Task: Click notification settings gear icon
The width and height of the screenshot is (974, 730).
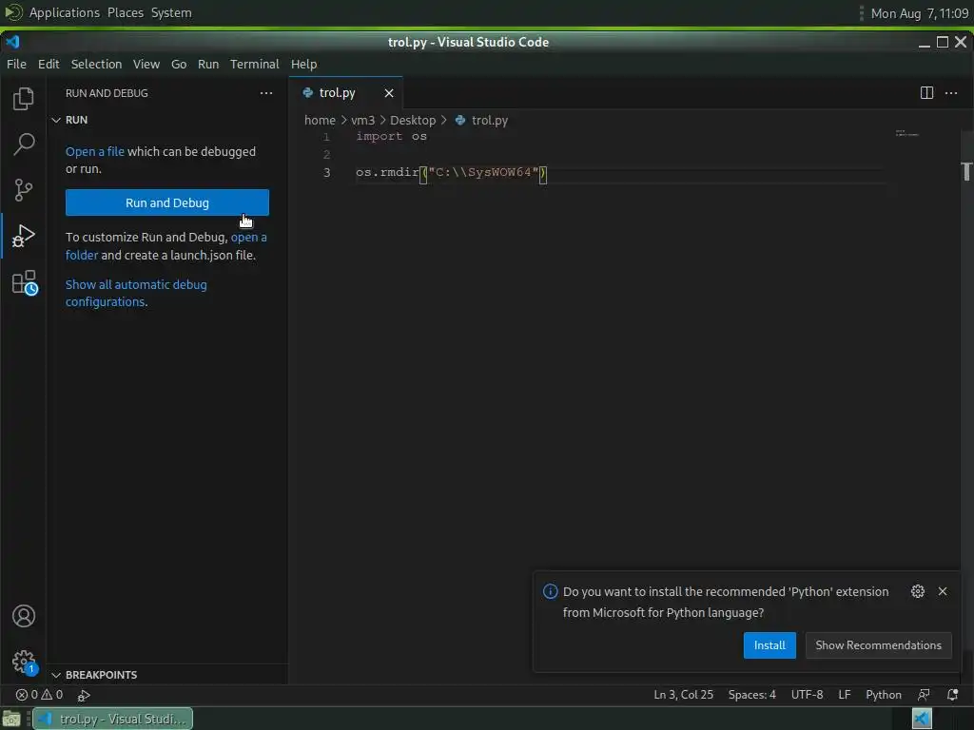Action: point(918,591)
